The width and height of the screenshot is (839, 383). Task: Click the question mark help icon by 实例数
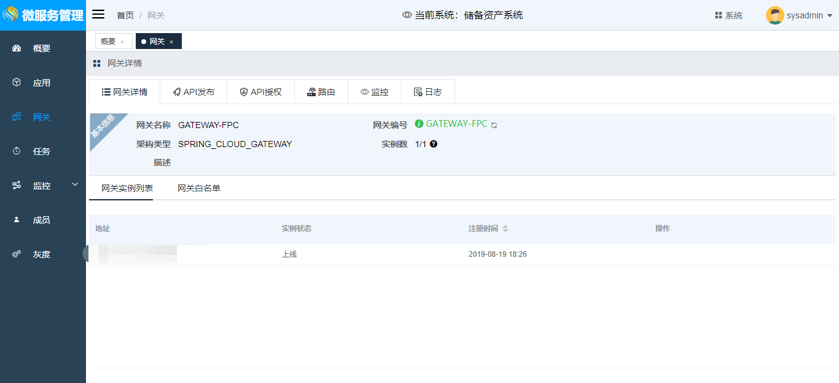[434, 144]
